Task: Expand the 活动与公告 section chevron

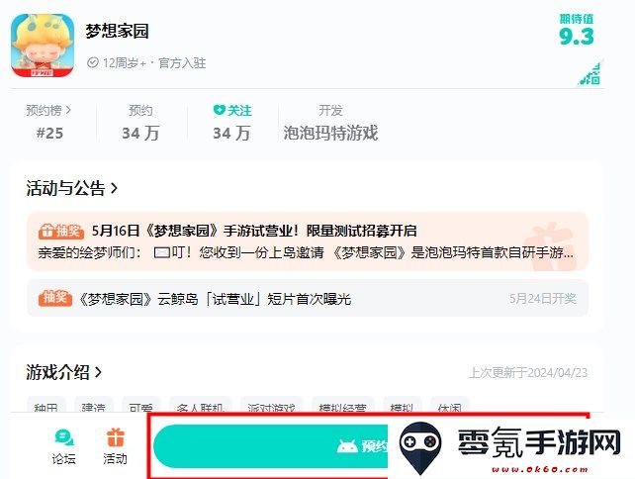Action: click(115, 188)
